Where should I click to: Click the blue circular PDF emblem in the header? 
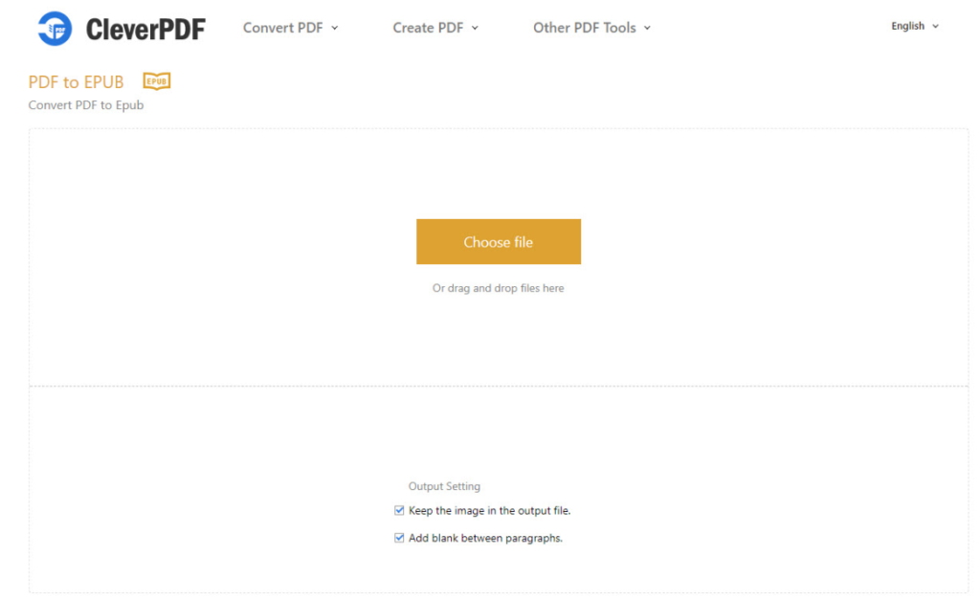pyautogui.click(x=55, y=28)
